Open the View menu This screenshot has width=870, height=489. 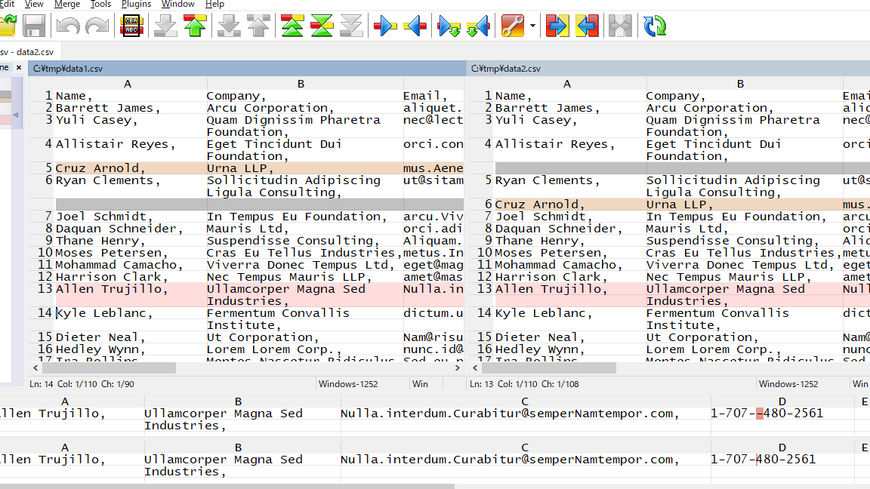pyautogui.click(x=34, y=5)
